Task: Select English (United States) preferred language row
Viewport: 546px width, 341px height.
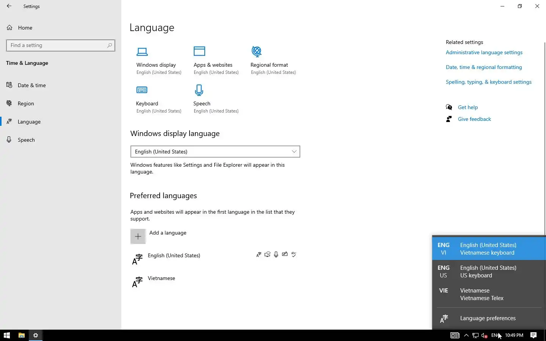Action: (x=215, y=259)
